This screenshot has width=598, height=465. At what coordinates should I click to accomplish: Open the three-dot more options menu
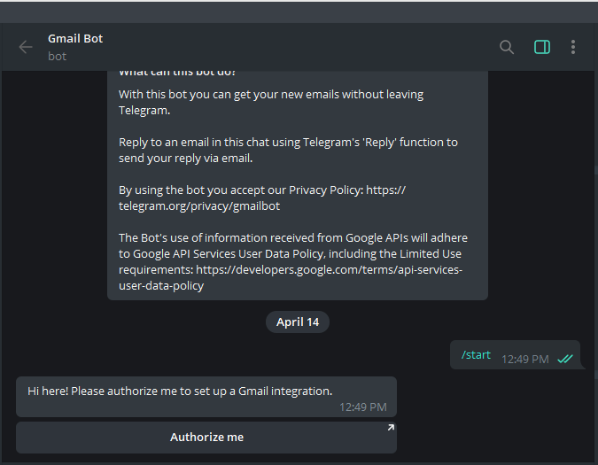[x=573, y=47]
